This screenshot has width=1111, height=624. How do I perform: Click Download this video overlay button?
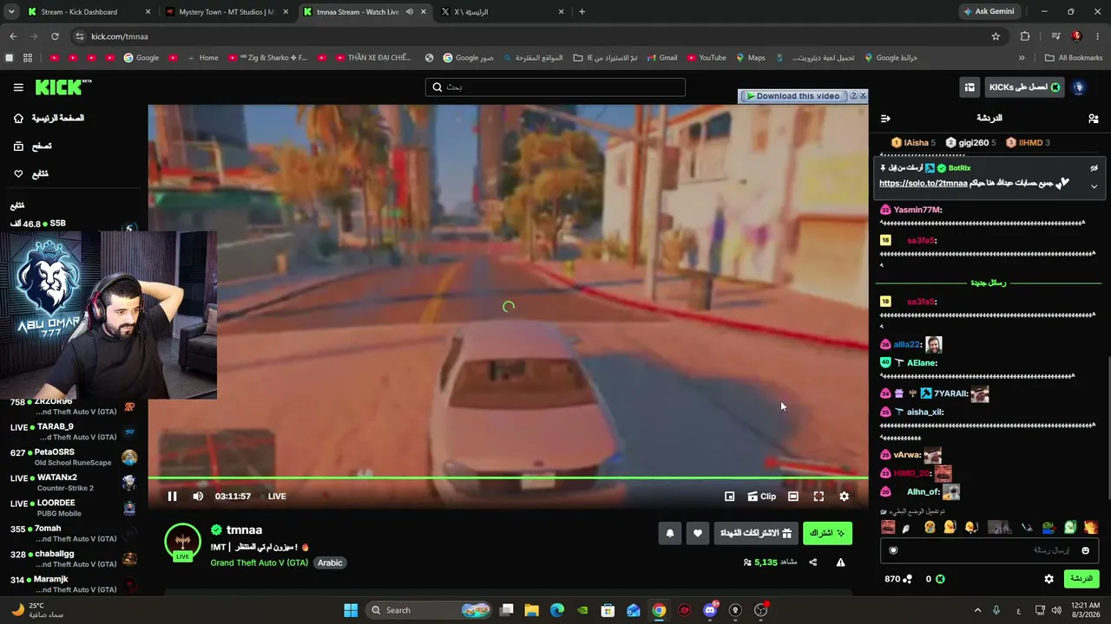click(x=792, y=96)
